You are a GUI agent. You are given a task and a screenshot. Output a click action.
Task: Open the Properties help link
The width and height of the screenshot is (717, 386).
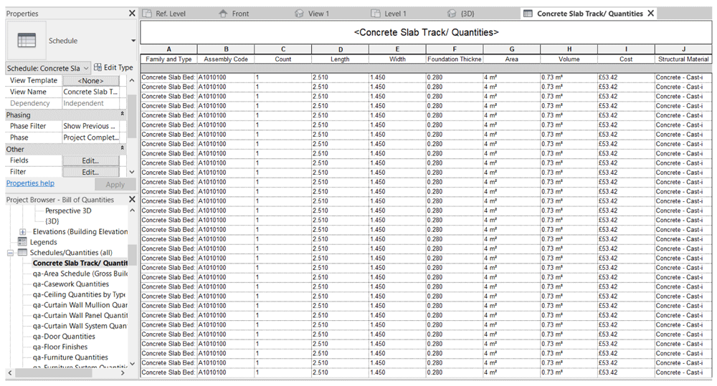[30, 183]
